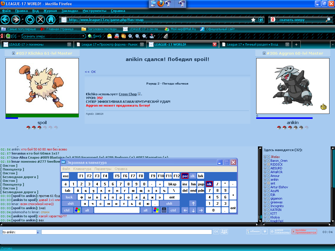The height and width of the screenshot is (251, 335).
Task: Open the traffic car icon in toolbar
Action: coord(117,36)
